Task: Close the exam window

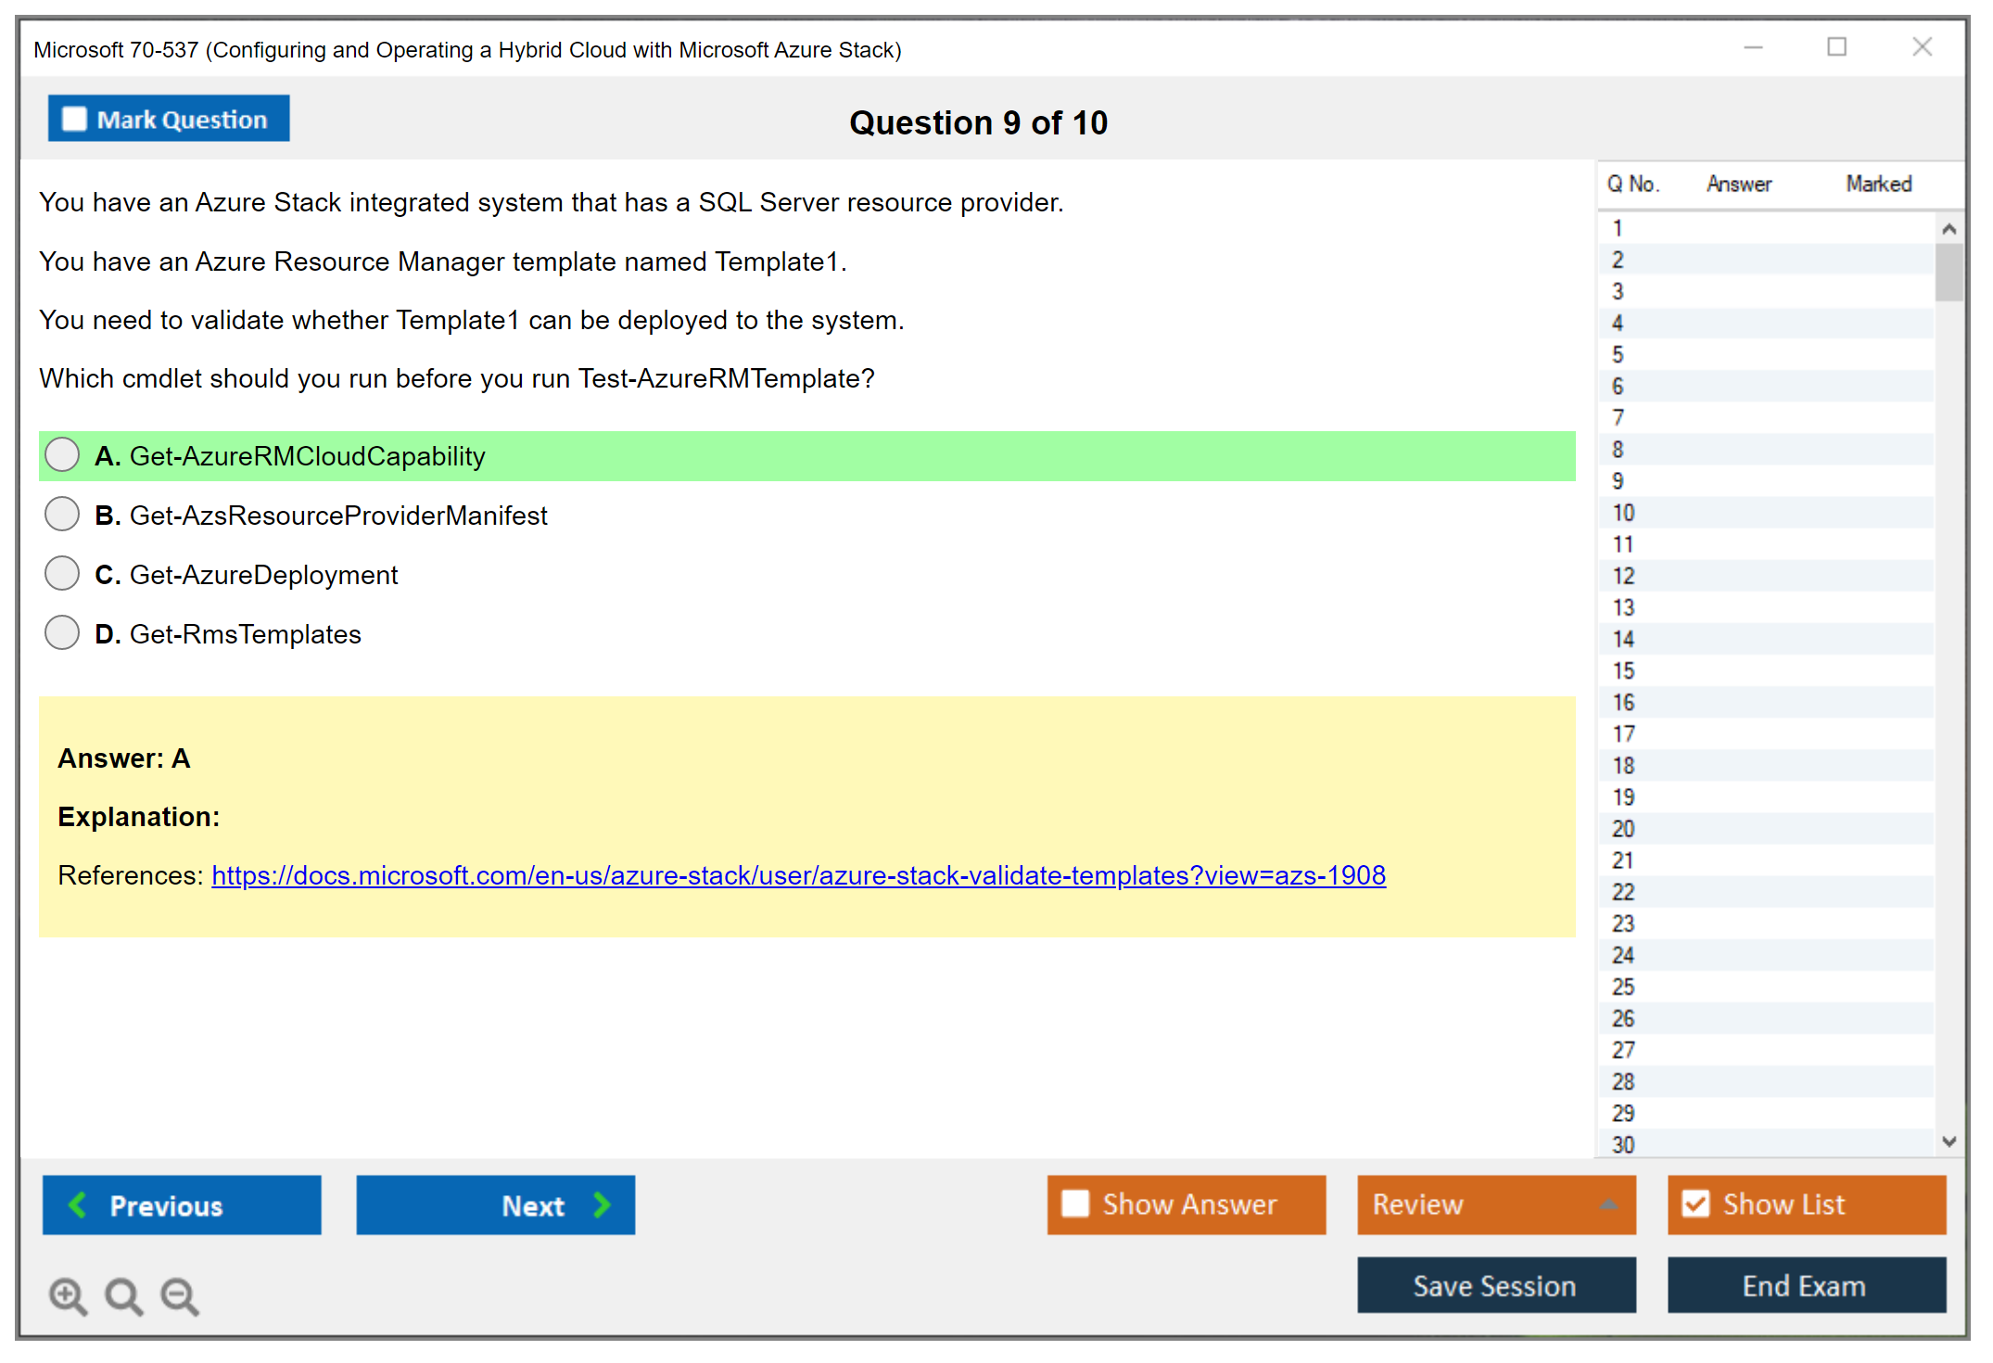Action: click(1922, 47)
